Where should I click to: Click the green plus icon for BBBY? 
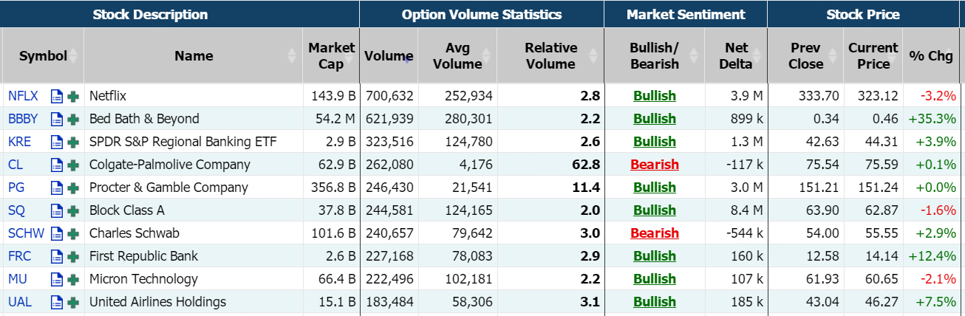point(73,119)
